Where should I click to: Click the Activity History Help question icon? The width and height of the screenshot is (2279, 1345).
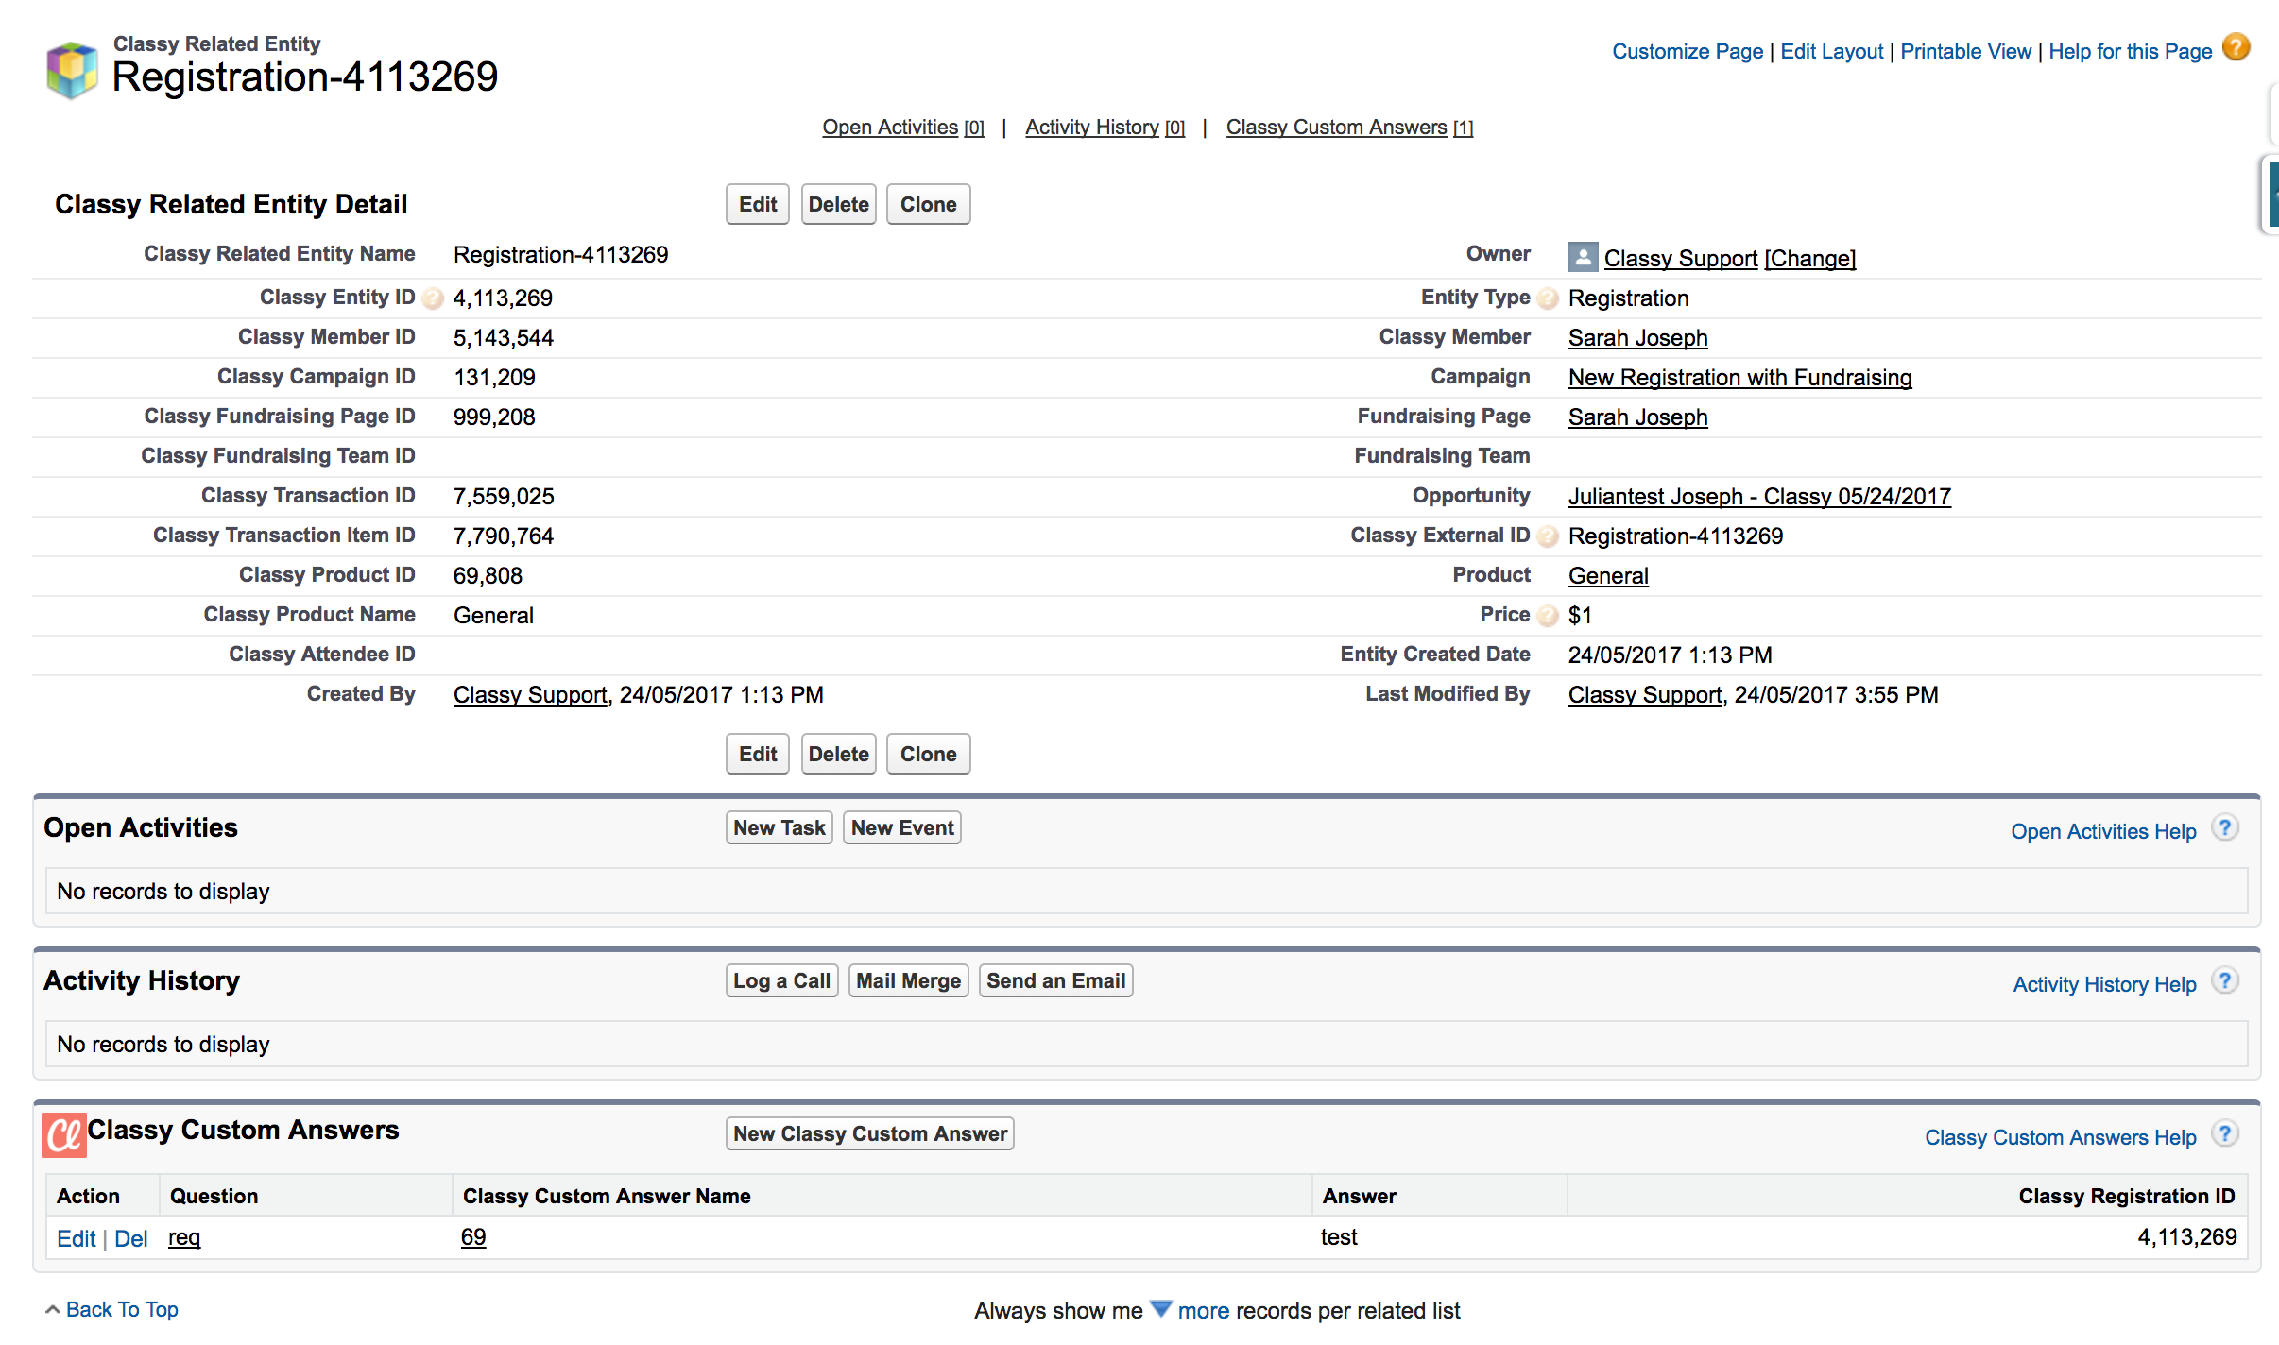tap(2225, 981)
